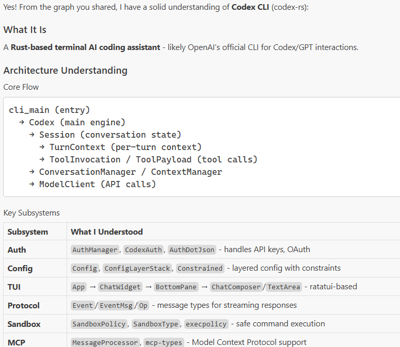Click the "ChatWidget" code tag
The height and width of the screenshot is (347, 400).
coord(120,287)
